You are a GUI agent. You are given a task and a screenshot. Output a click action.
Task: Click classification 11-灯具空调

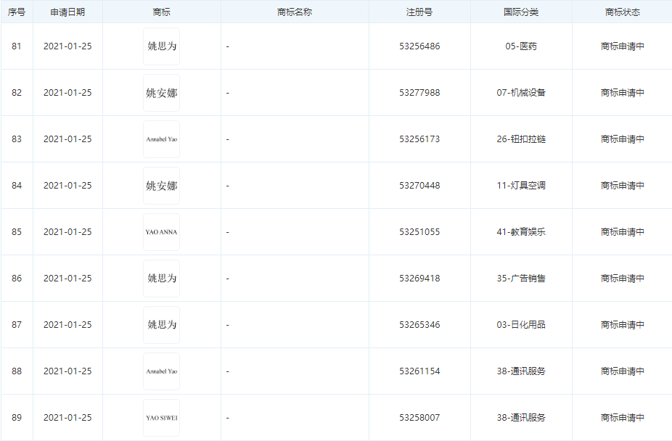521,186
